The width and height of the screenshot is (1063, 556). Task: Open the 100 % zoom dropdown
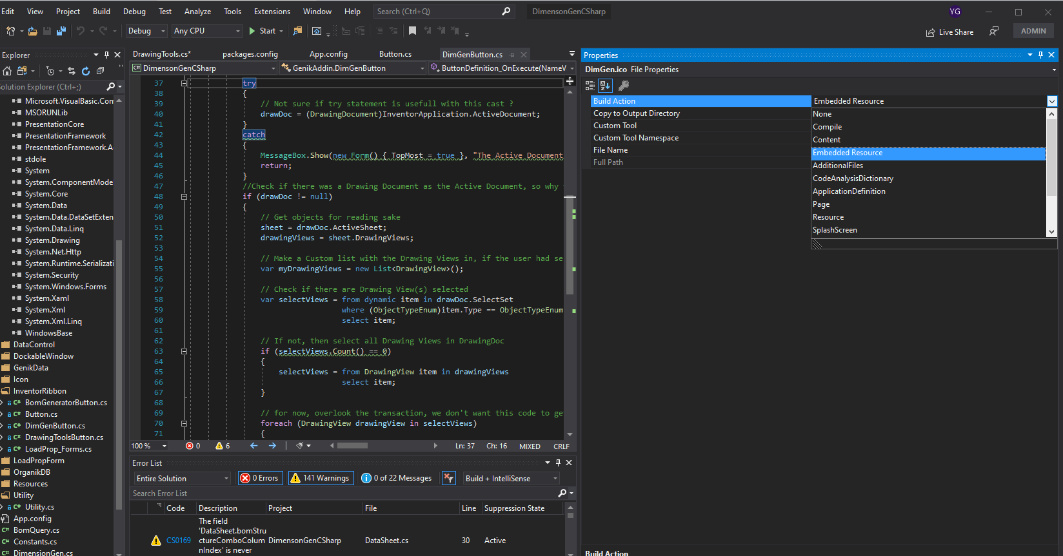pyautogui.click(x=149, y=446)
